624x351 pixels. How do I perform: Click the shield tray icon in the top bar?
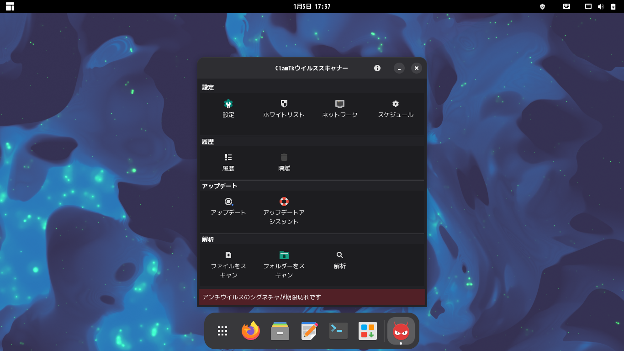pyautogui.click(x=543, y=6)
